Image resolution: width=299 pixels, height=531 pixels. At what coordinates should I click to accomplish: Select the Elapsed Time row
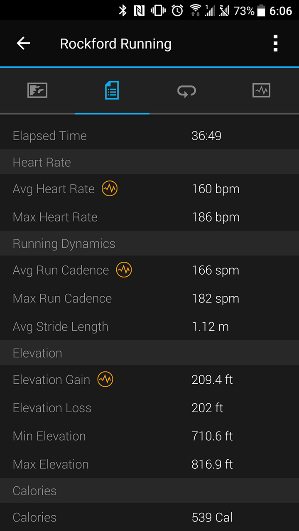pos(149,136)
